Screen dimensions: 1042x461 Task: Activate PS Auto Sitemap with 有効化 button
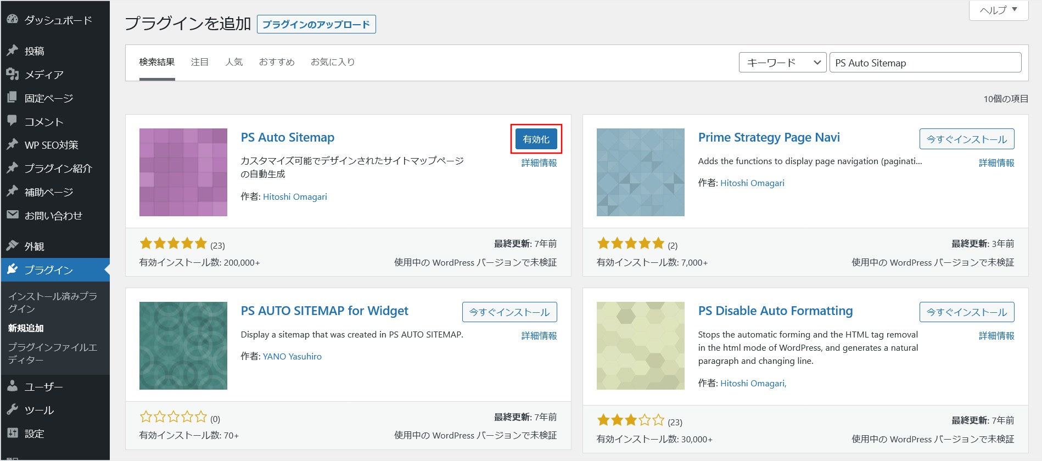536,139
